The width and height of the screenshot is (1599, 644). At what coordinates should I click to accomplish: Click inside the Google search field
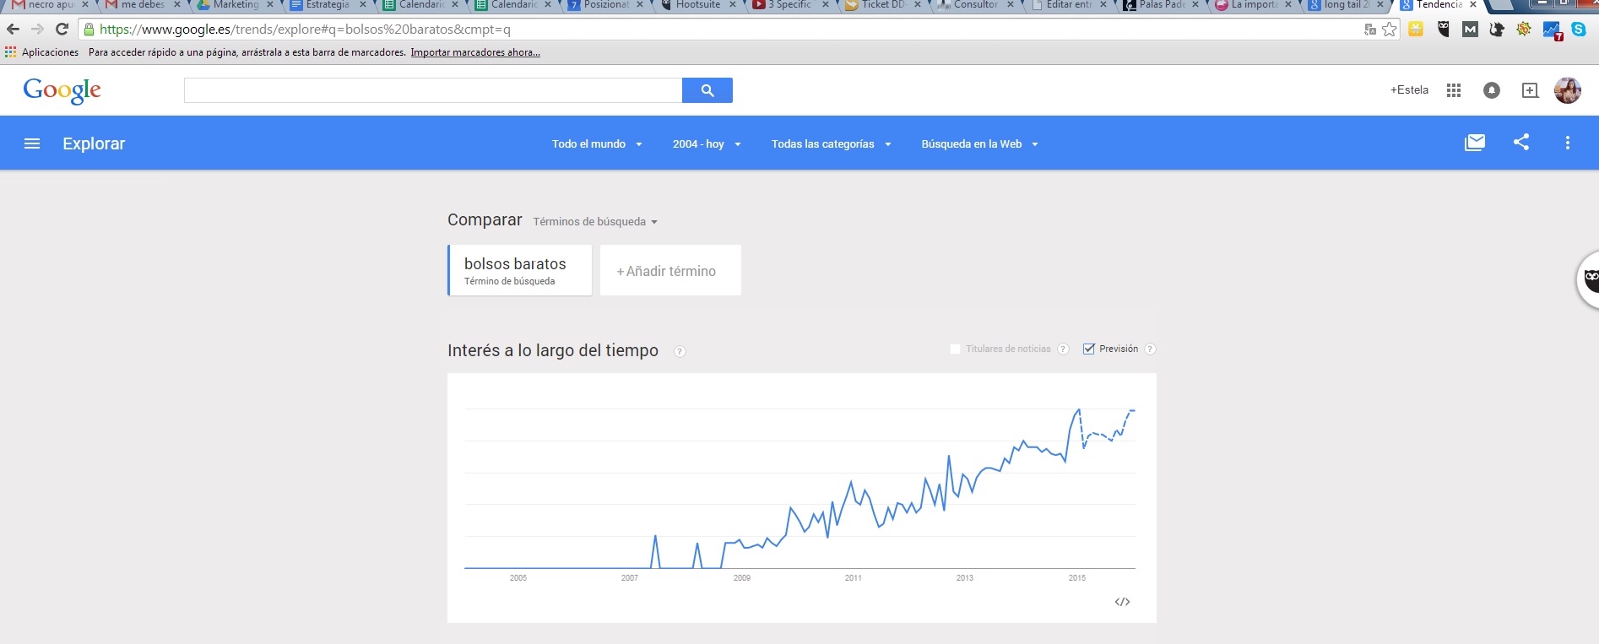pos(432,90)
